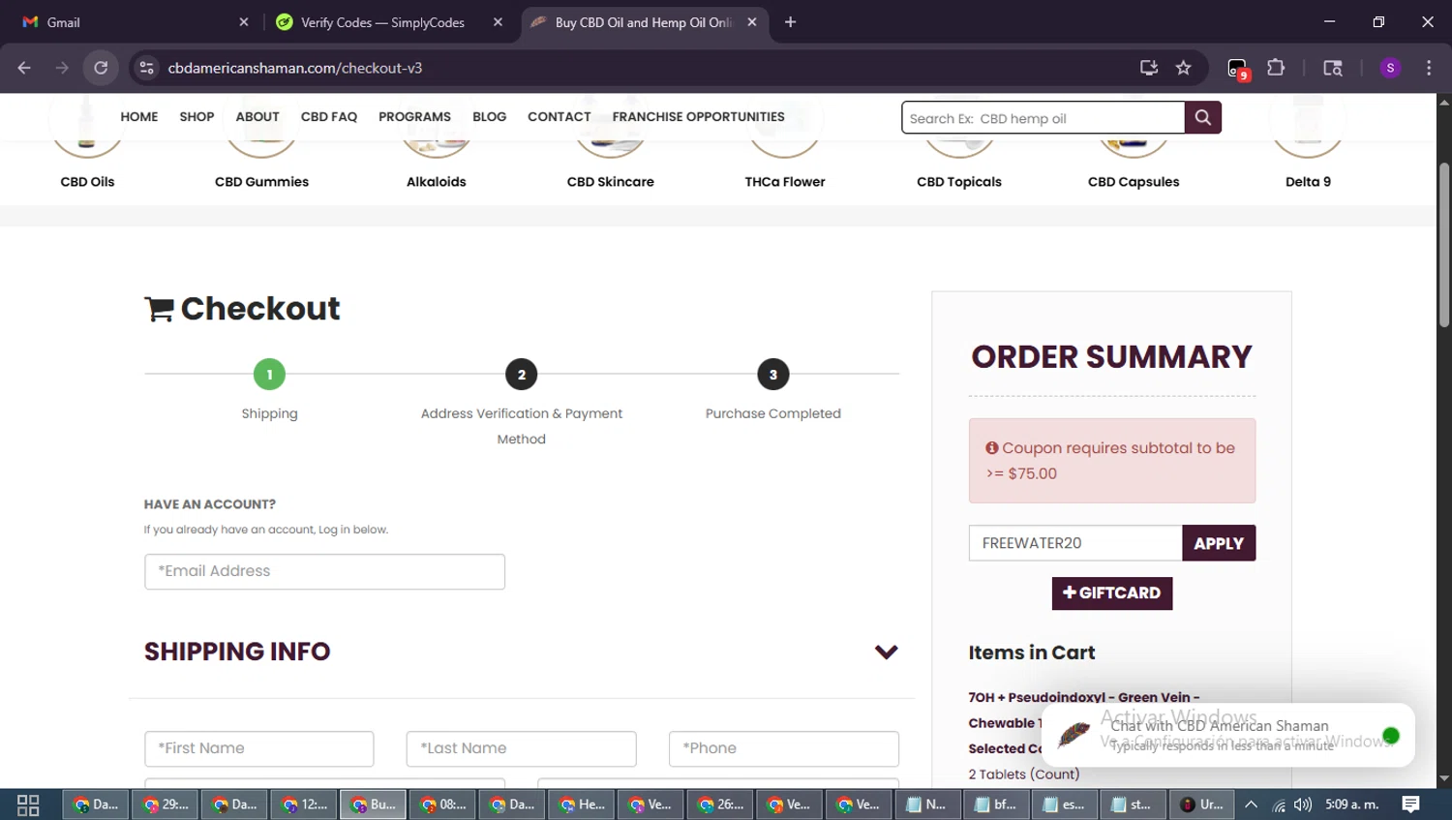Screen dimensions: 1452x820
Task: Open the PROGRAMS menu item
Action: (x=414, y=116)
